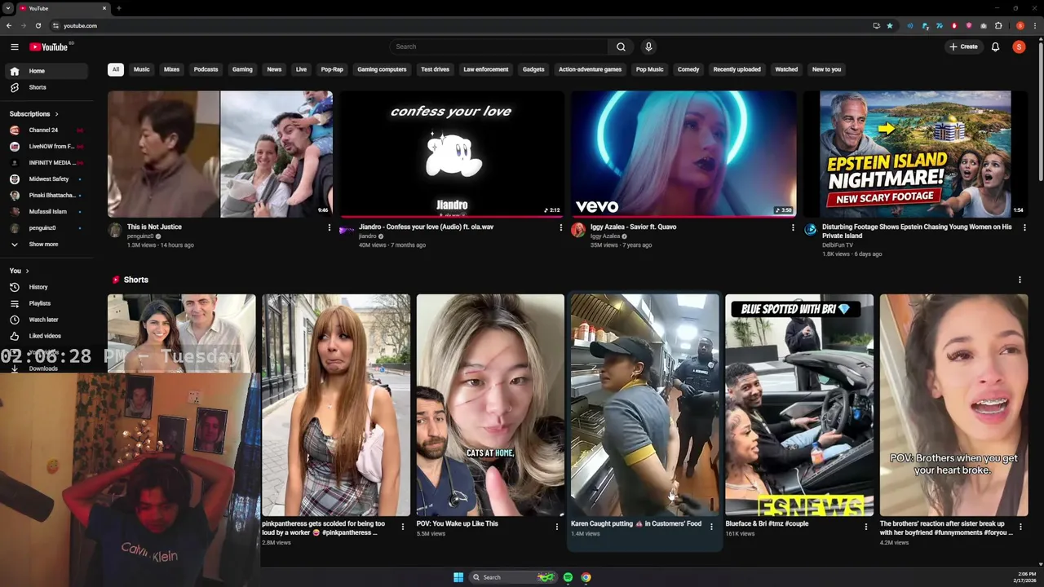Start voice search with microphone icon
1044x587 pixels.
point(648,46)
